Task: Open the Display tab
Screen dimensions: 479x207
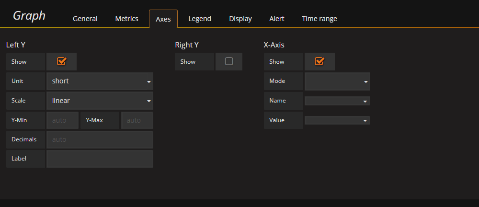Action: click(240, 19)
